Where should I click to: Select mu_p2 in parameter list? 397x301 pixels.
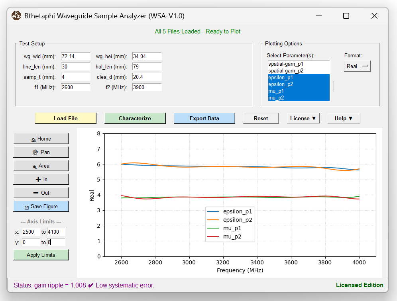(x=299, y=98)
